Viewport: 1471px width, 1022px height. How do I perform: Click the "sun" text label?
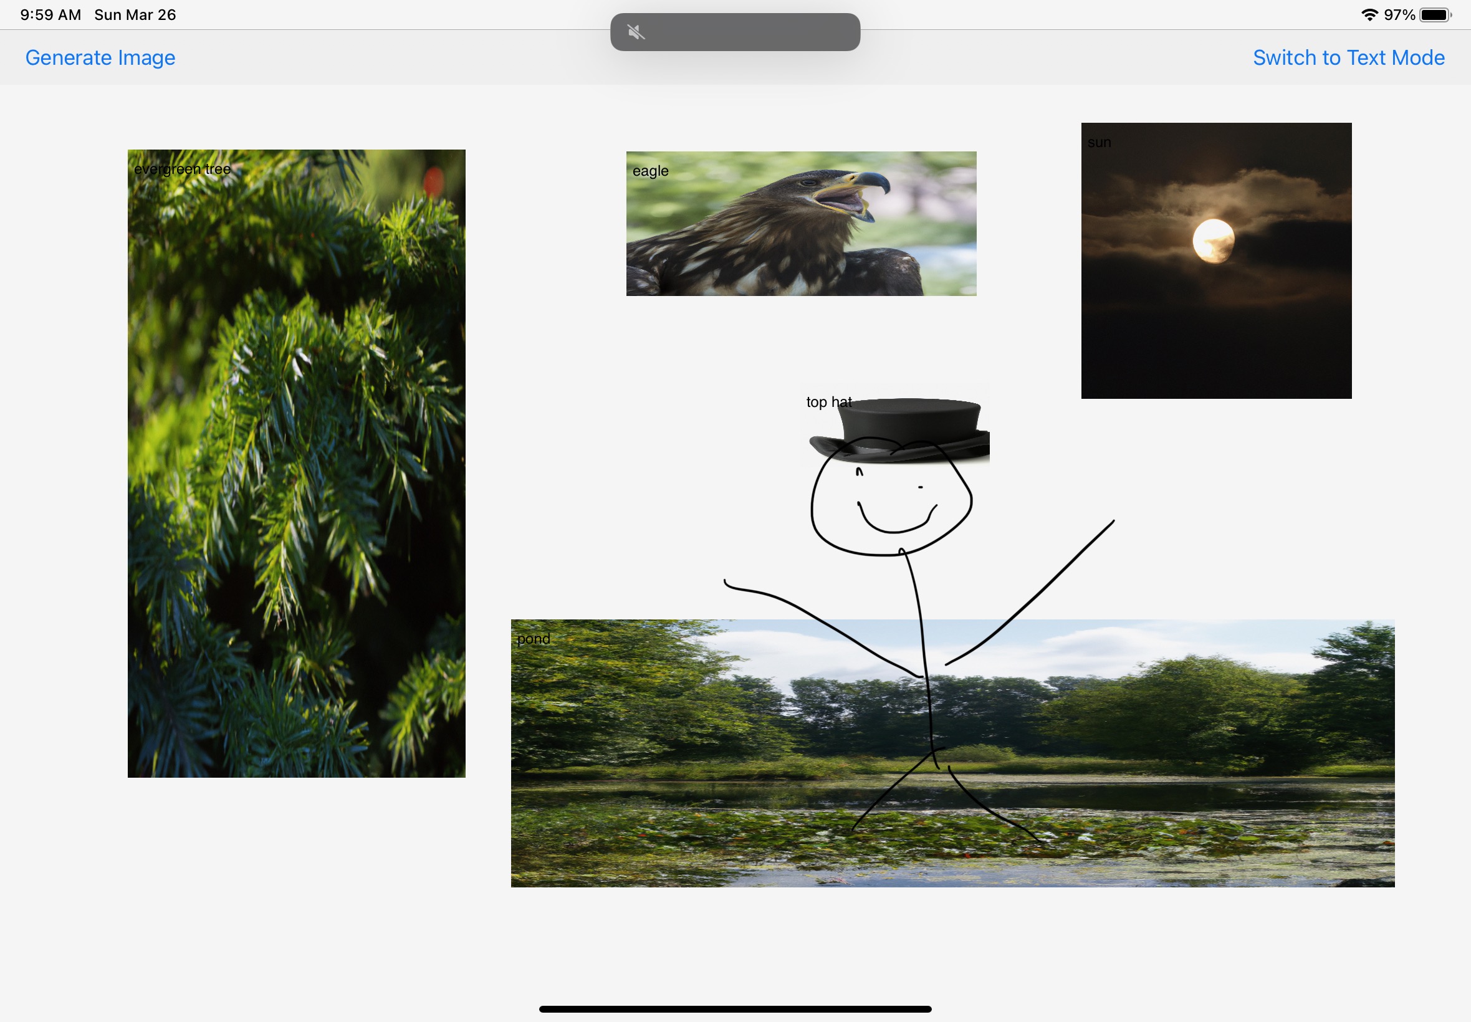(x=1099, y=142)
